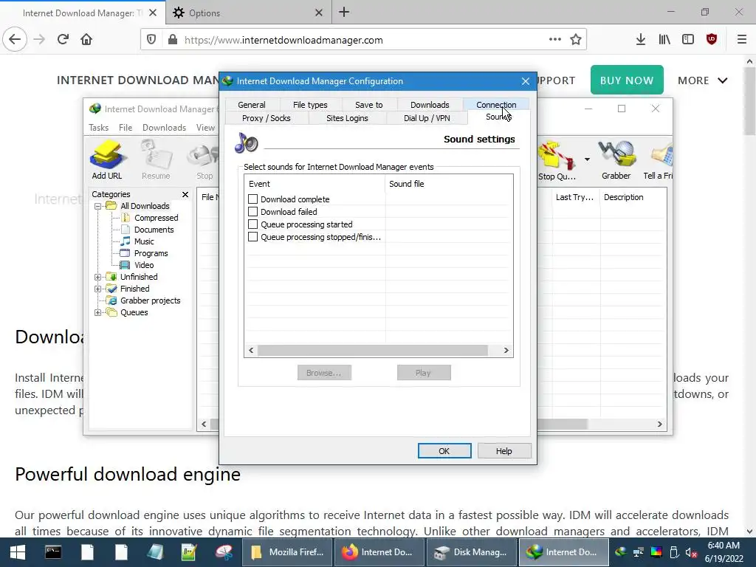756x567 pixels.
Task: Open Tasks menu in IDM window
Action: [99, 128]
